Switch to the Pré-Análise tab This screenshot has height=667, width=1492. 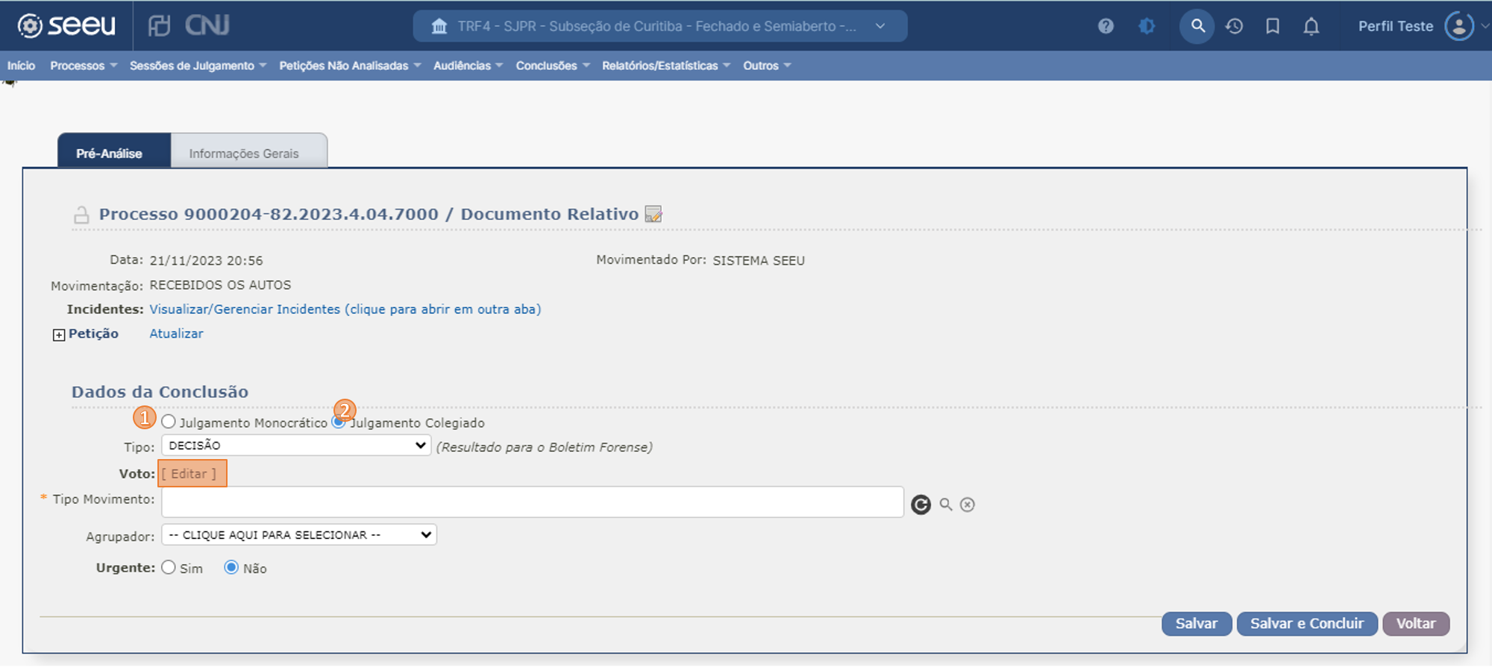[x=114, y=151]
